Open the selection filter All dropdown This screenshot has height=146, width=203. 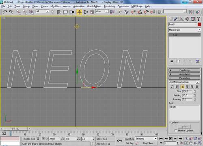pos(42,11)
